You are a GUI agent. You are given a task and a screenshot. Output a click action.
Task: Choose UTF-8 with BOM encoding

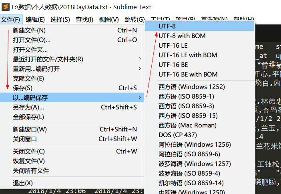(x=199, y=36)
